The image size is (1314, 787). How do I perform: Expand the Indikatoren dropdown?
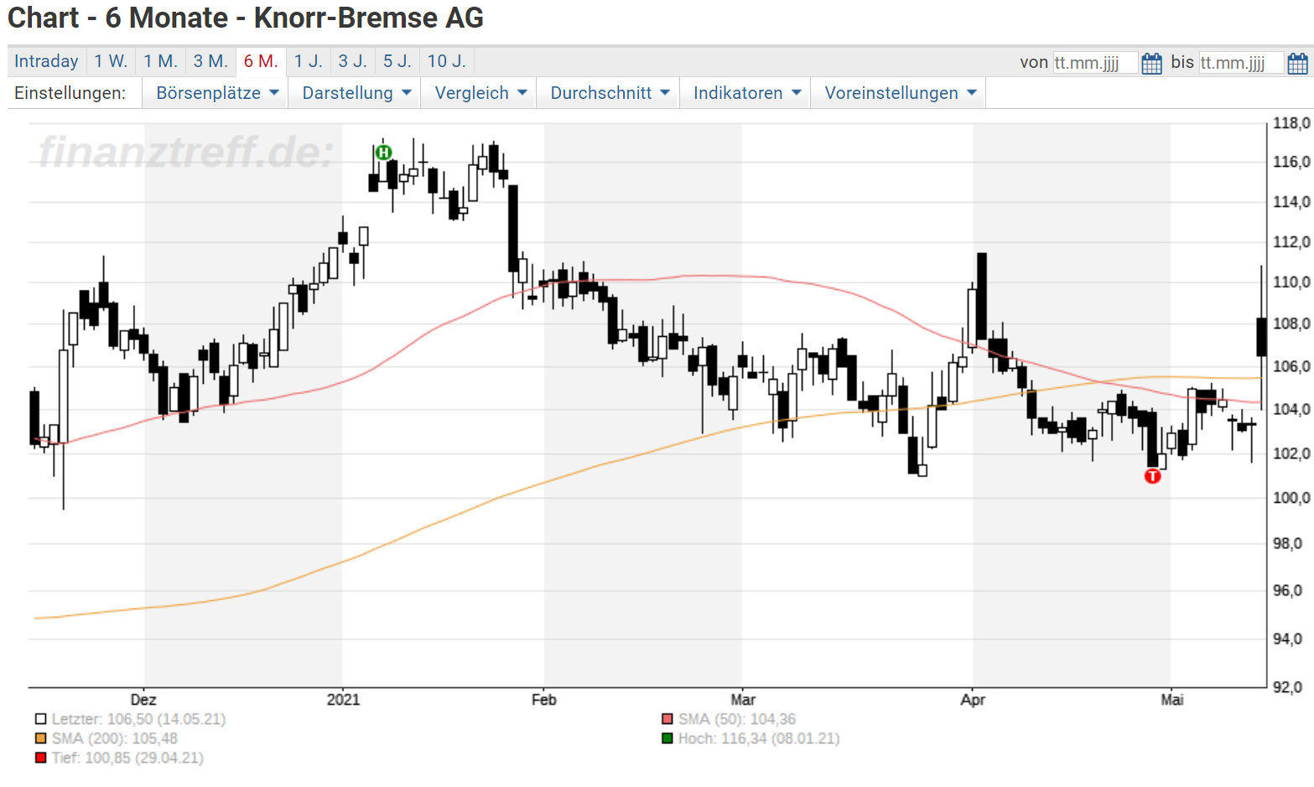tap(747, 93)
